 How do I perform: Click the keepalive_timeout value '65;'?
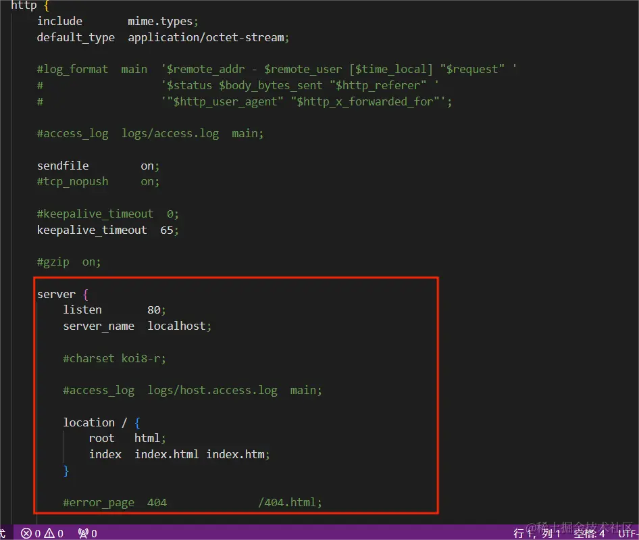[170, 230]
